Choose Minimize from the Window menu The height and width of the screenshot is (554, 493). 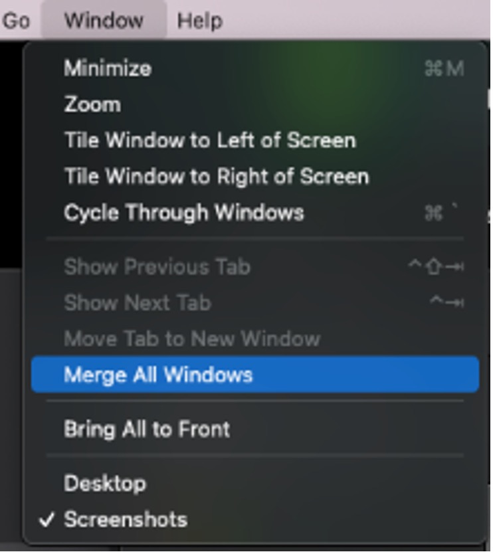(x=108, y=68)
